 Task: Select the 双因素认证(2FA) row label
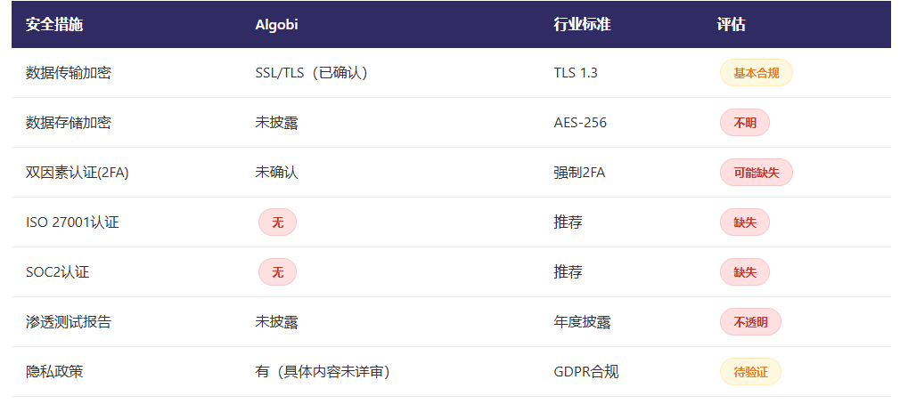(x=77, y=173)
